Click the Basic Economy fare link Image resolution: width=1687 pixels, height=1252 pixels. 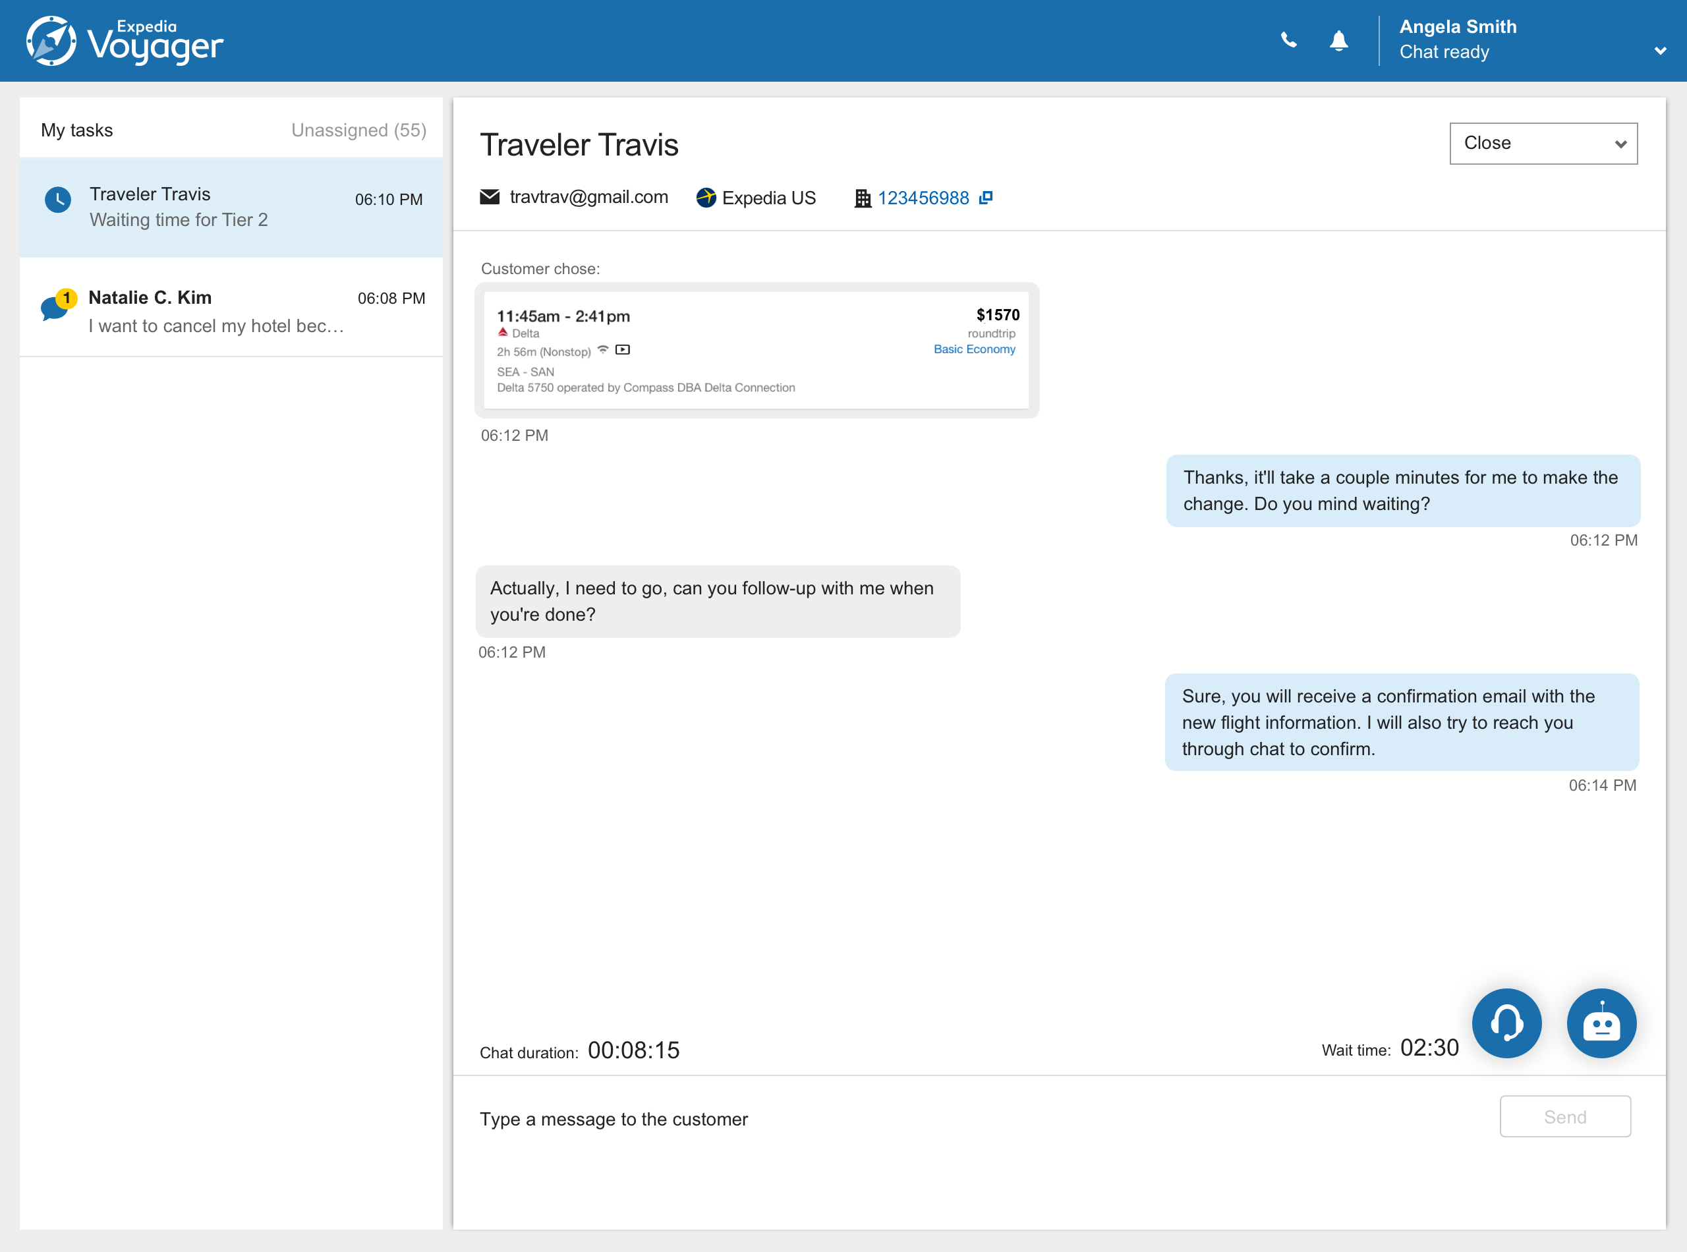(974, 349)
